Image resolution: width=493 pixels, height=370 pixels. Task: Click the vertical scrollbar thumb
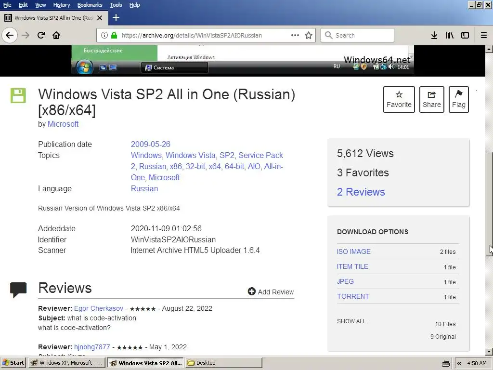(489, 204)
